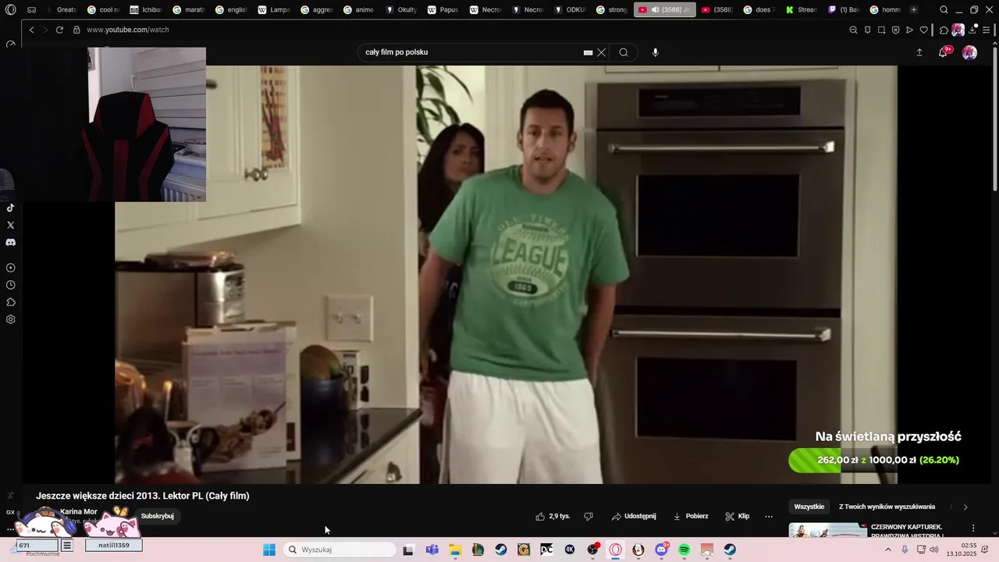999x562 pixels.
Task: Click the Create upload icon on YouTube
Action: tap(919, 52)
